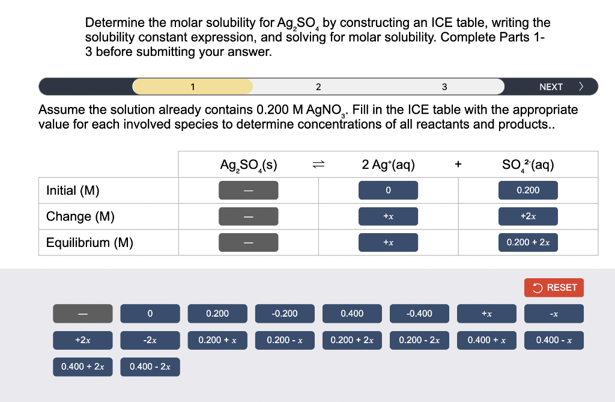Click the circular reset arrow icon
615x402 pixels.
(537, 287)
